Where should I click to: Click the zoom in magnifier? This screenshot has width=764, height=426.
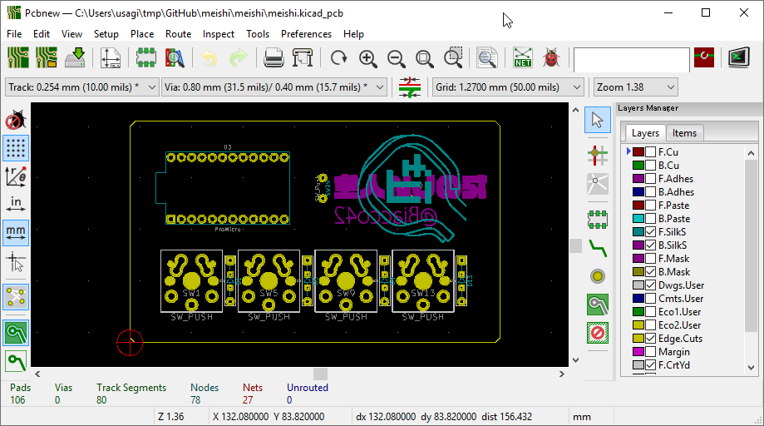point(367,57)
